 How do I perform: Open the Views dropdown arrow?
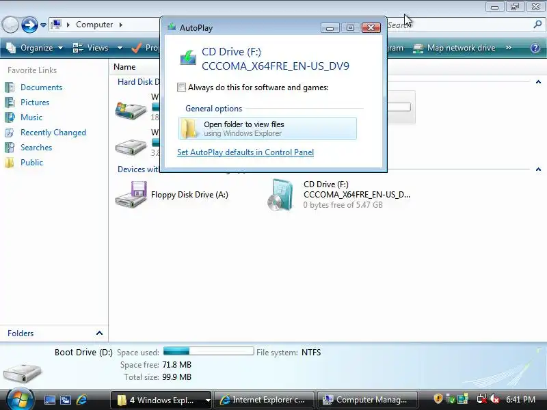[x=120, y=48]
